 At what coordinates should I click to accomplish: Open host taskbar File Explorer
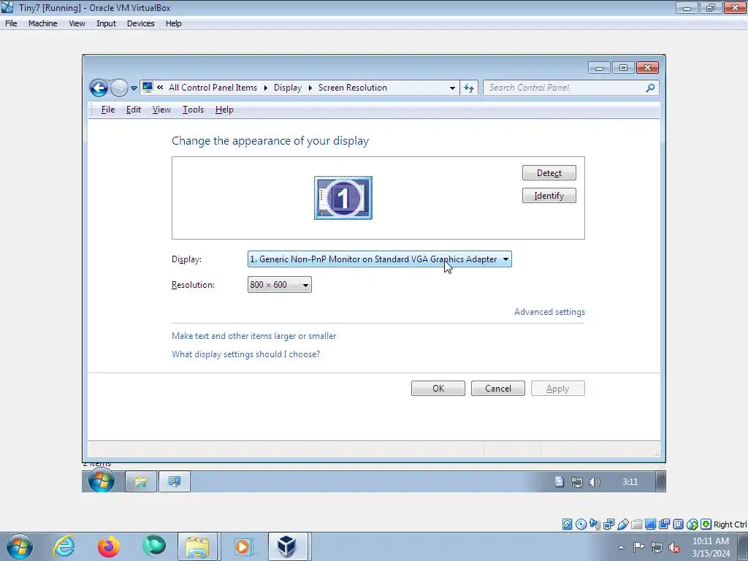point(197,546)
